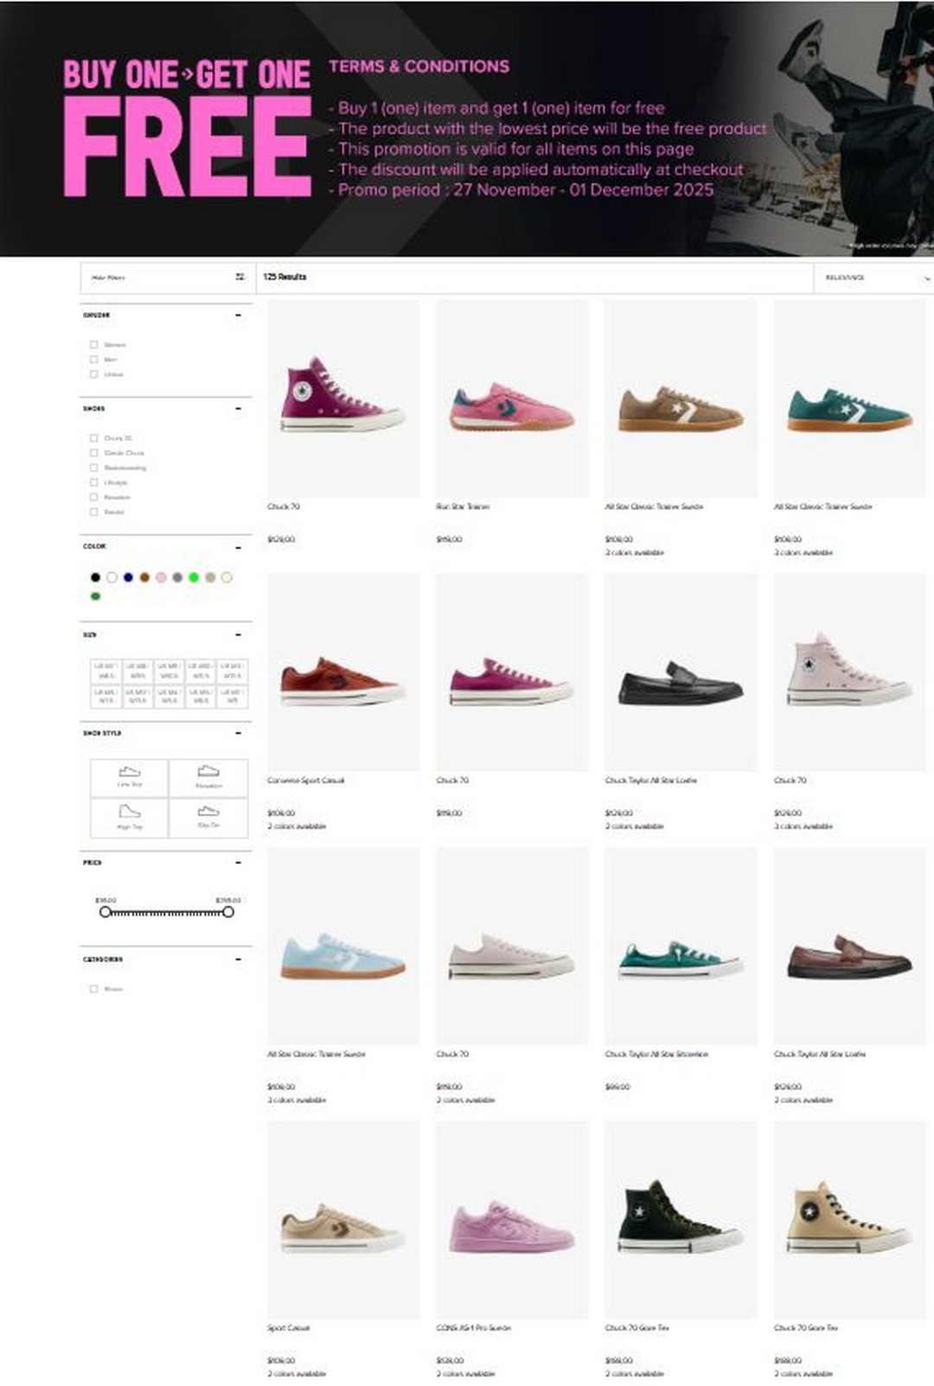Click the Terms & Conditions heading
Image resolution: width=934 pixels, height=1386 pixels.
419,66
